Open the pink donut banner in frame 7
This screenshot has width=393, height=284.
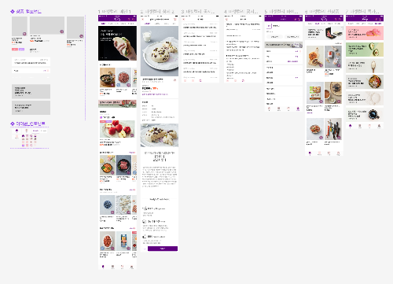(365, 33)
